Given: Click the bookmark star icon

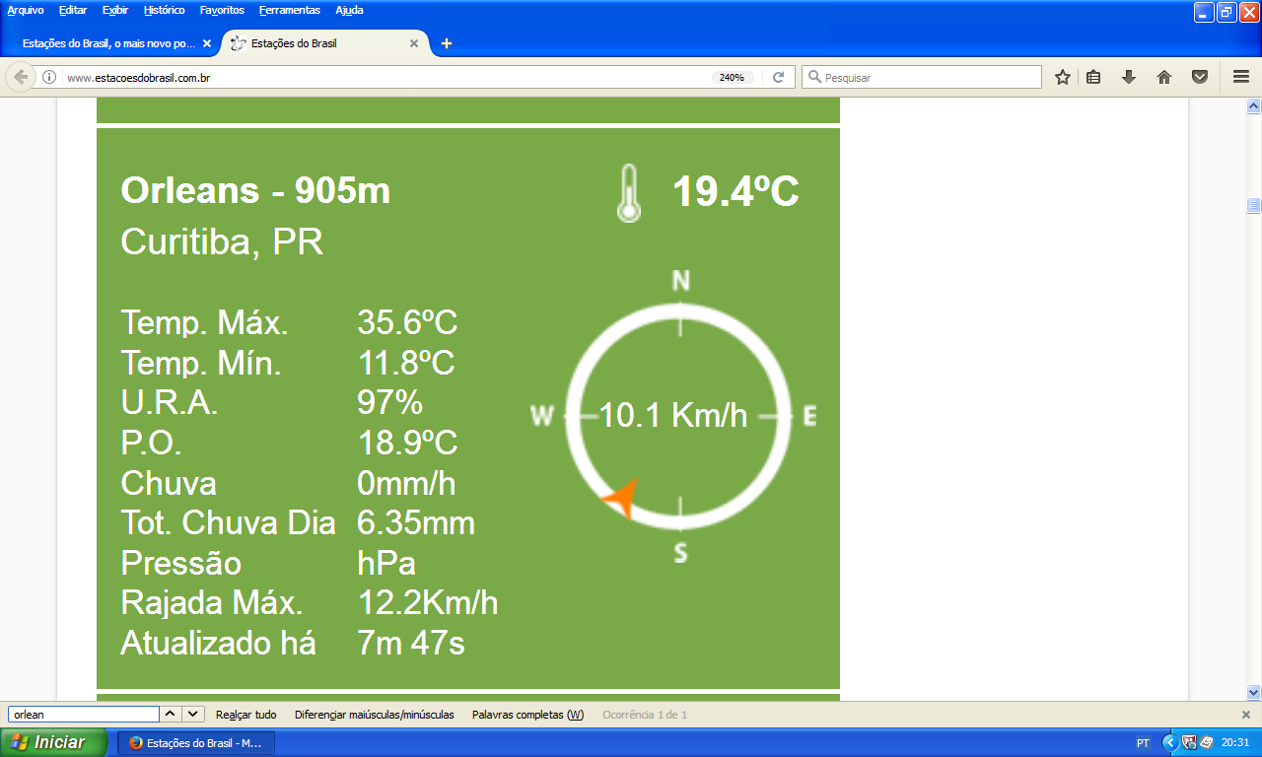Looking at the screenshot, I should [x=1062, y=77].
